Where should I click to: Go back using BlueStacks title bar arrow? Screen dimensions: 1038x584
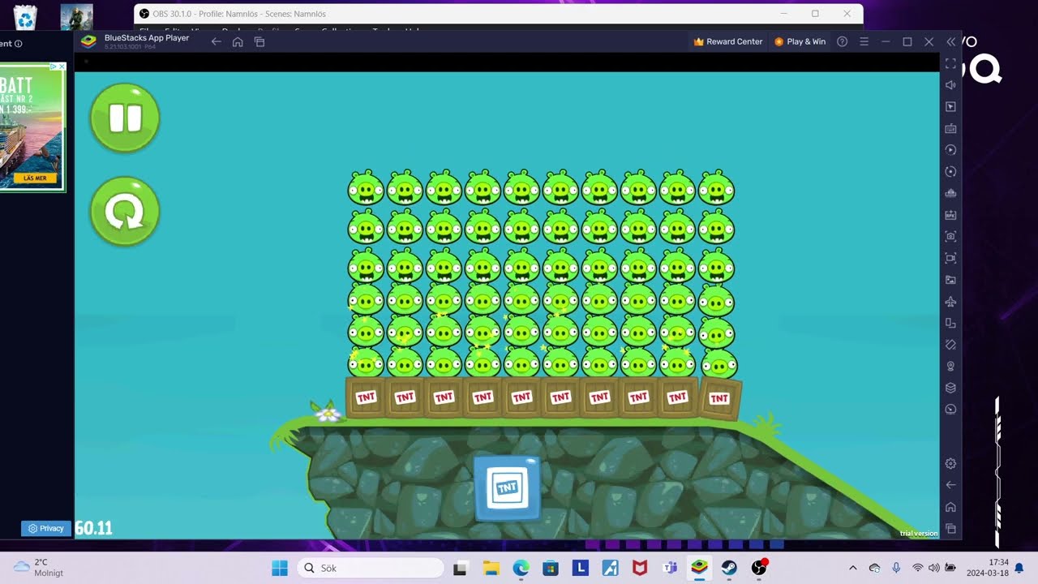tap(216, 41)
